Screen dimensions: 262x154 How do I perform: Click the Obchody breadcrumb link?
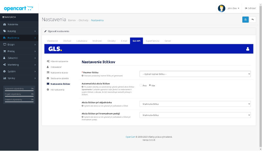click(x=84, y=20)
